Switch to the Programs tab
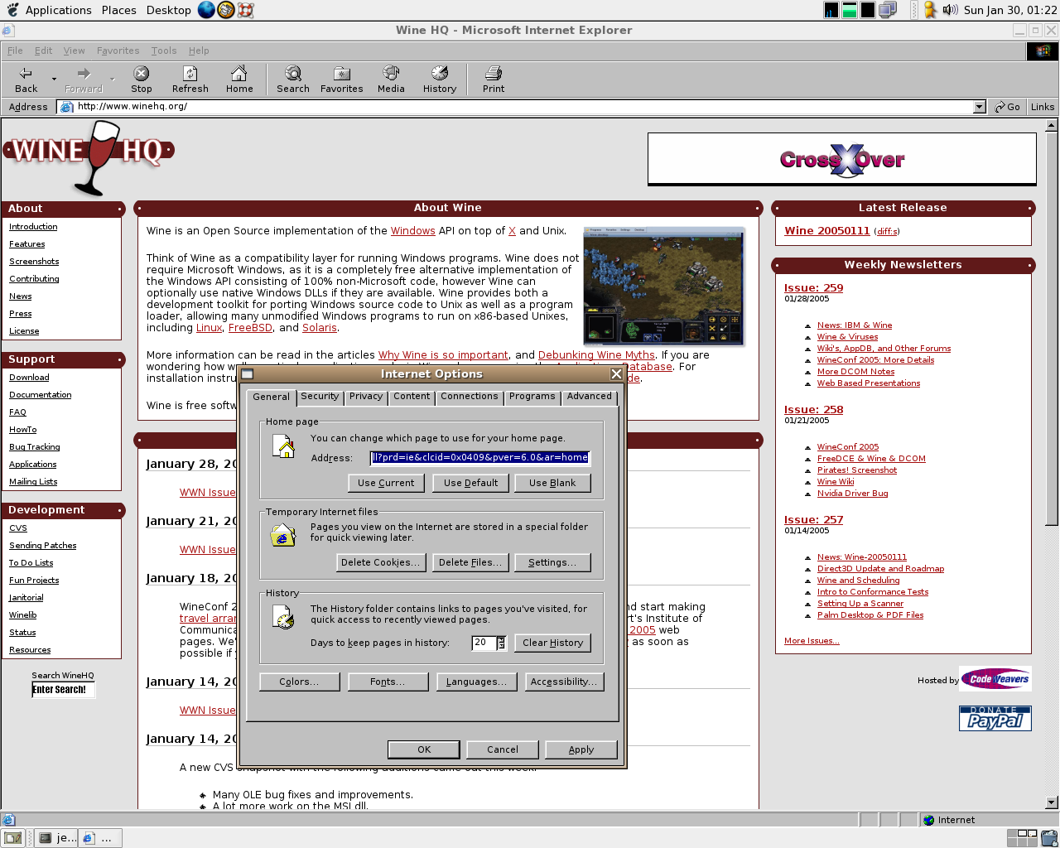1060x848 pixels. (532, 397)
